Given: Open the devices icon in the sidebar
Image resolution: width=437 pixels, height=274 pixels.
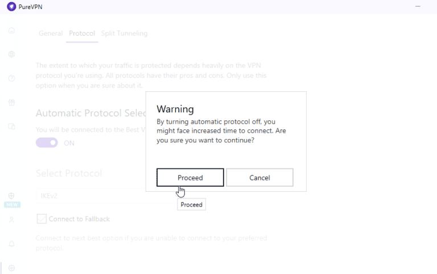Looking at the screenshot, I should coord(11,127).
